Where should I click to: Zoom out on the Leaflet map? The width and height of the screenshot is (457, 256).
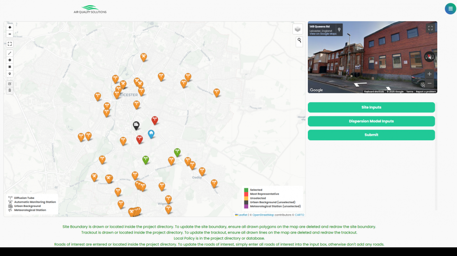(10, 34)
